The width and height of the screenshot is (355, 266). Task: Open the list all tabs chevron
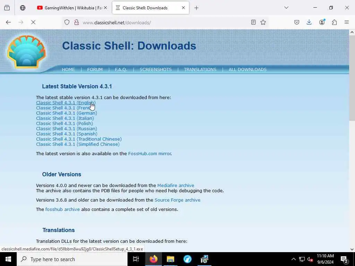(286, 8)
